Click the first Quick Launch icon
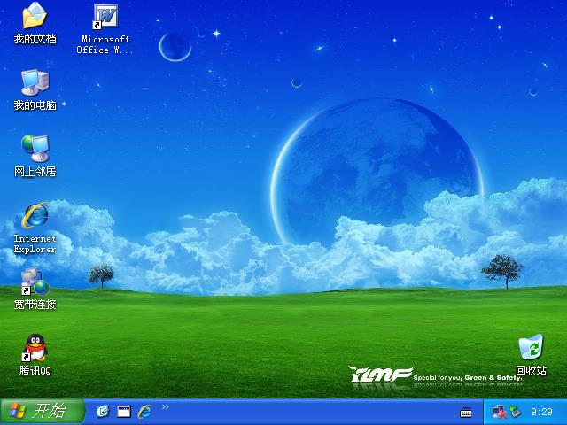This screenshot has width=567, height=425. [104, 411]
